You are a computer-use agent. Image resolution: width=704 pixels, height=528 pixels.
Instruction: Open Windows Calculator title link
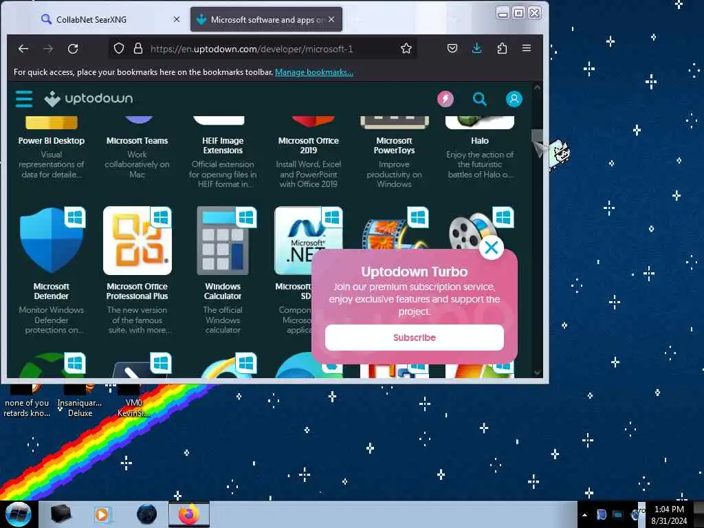[x=223, y=291]
